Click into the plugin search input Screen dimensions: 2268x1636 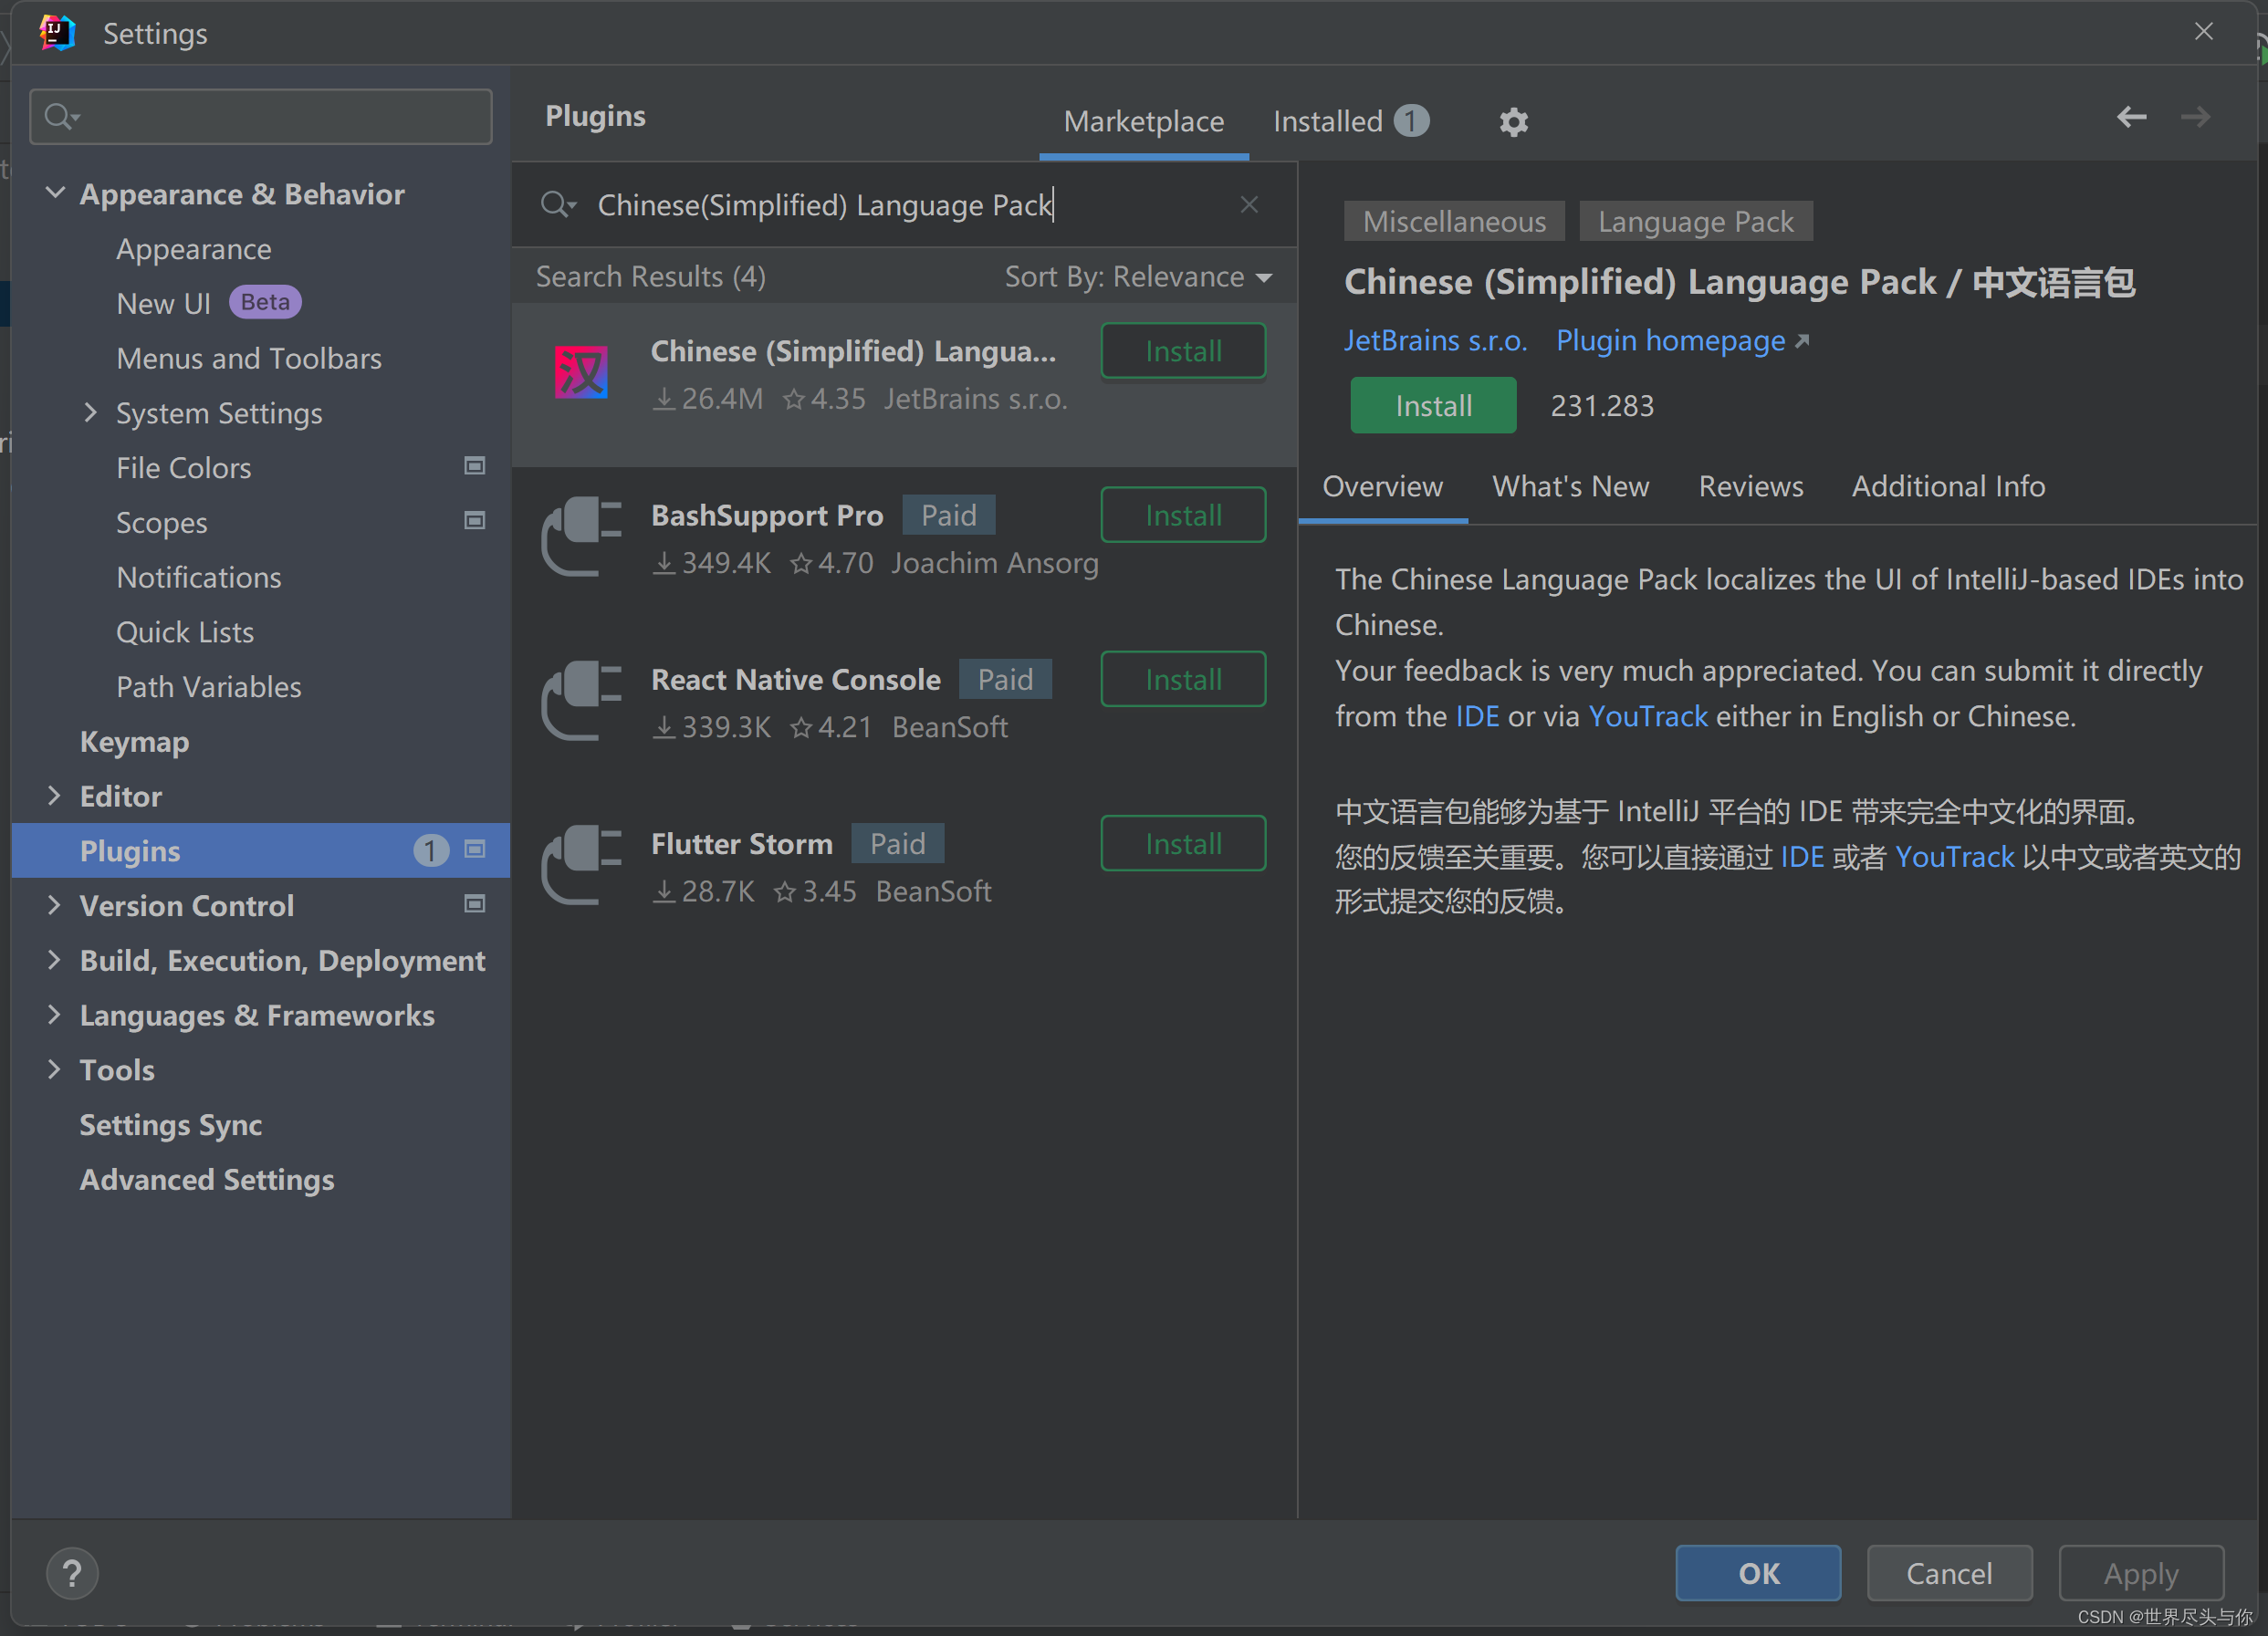[905, 205]
